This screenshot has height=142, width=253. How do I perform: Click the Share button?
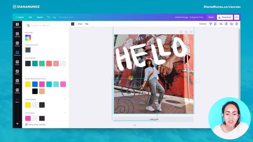(x=211, y=17)
